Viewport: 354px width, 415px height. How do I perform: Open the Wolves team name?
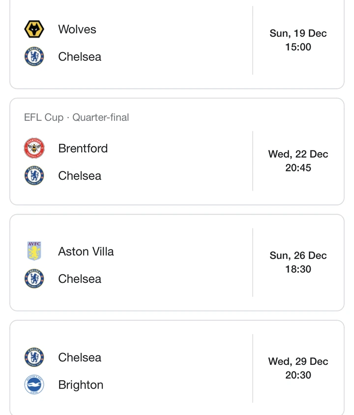pyautogui.click(x=77, y=29)
